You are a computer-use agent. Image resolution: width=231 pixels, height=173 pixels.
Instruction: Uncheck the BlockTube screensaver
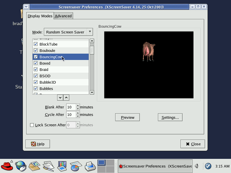36,44
